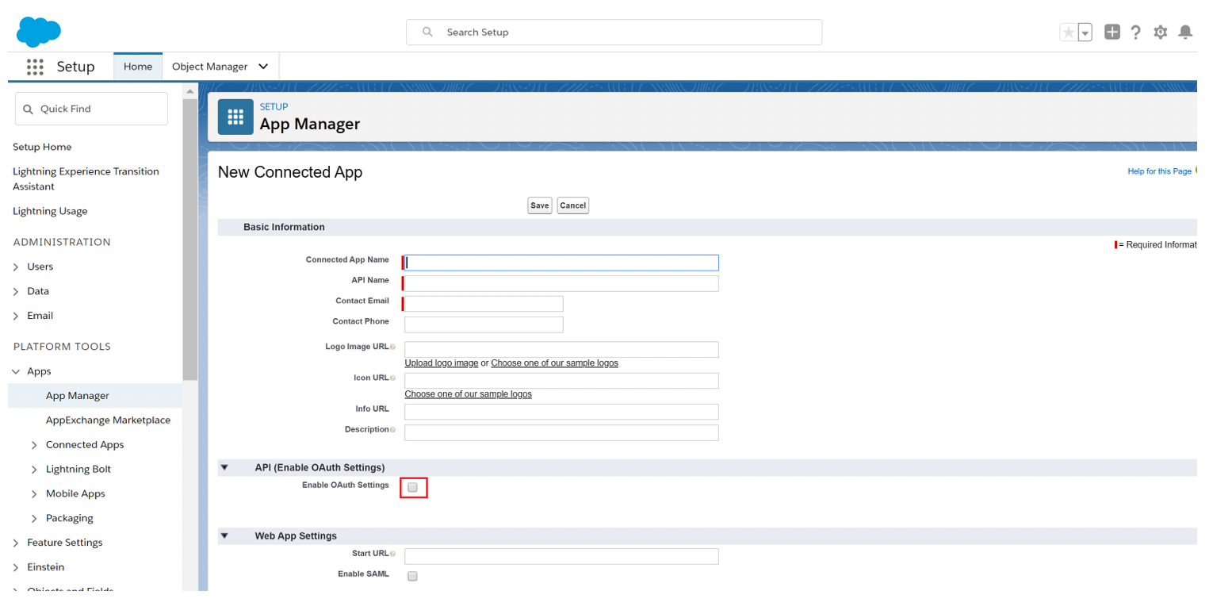This screenshot has height=614, width=1213.
Task: Click the help icon beside Description
Action: click(x=393, y=429)
